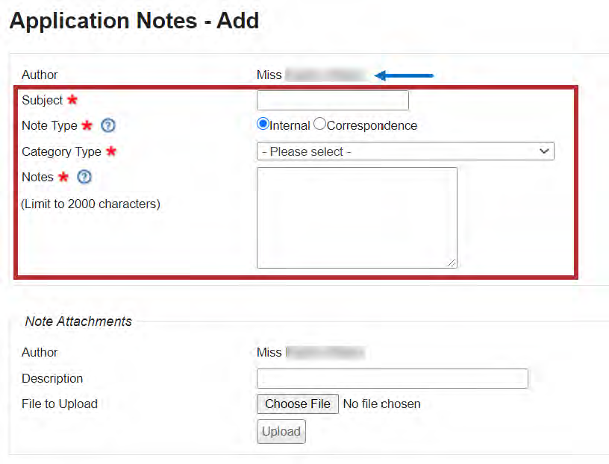Click the help icon beside Note Type
The image size is (609, 464).
coord(107,125)
